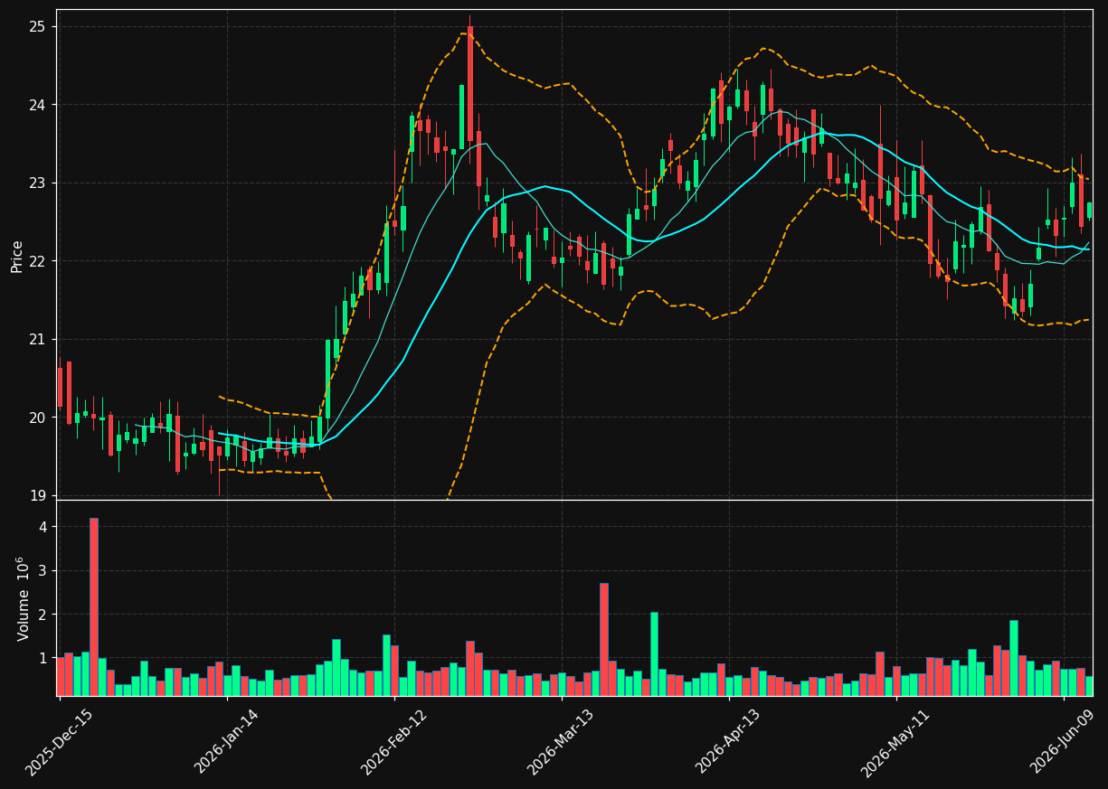
Task: Click the volume tick label 3
Action: point(43,570)
